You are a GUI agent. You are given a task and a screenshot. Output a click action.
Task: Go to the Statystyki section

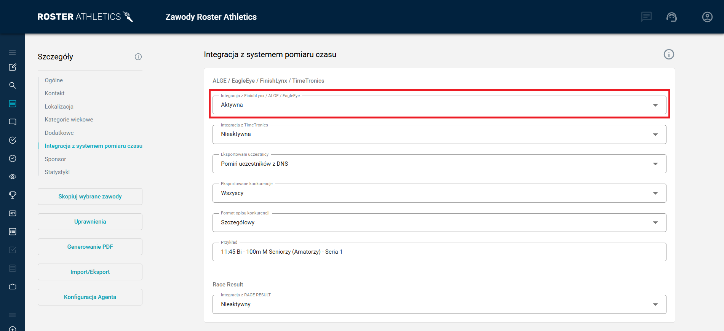(x=57, y=172)
